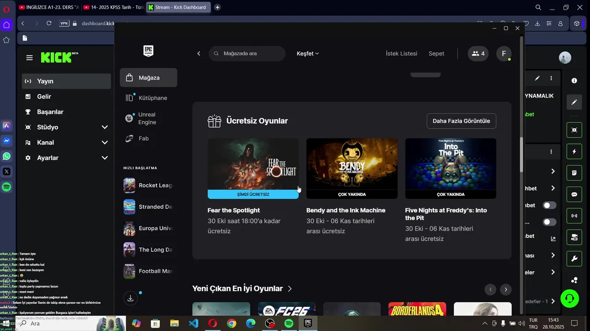Screen dimensions: 590x331
Task: Open the Kick dashboard hamburger menu
Action: tap(29, 58)
